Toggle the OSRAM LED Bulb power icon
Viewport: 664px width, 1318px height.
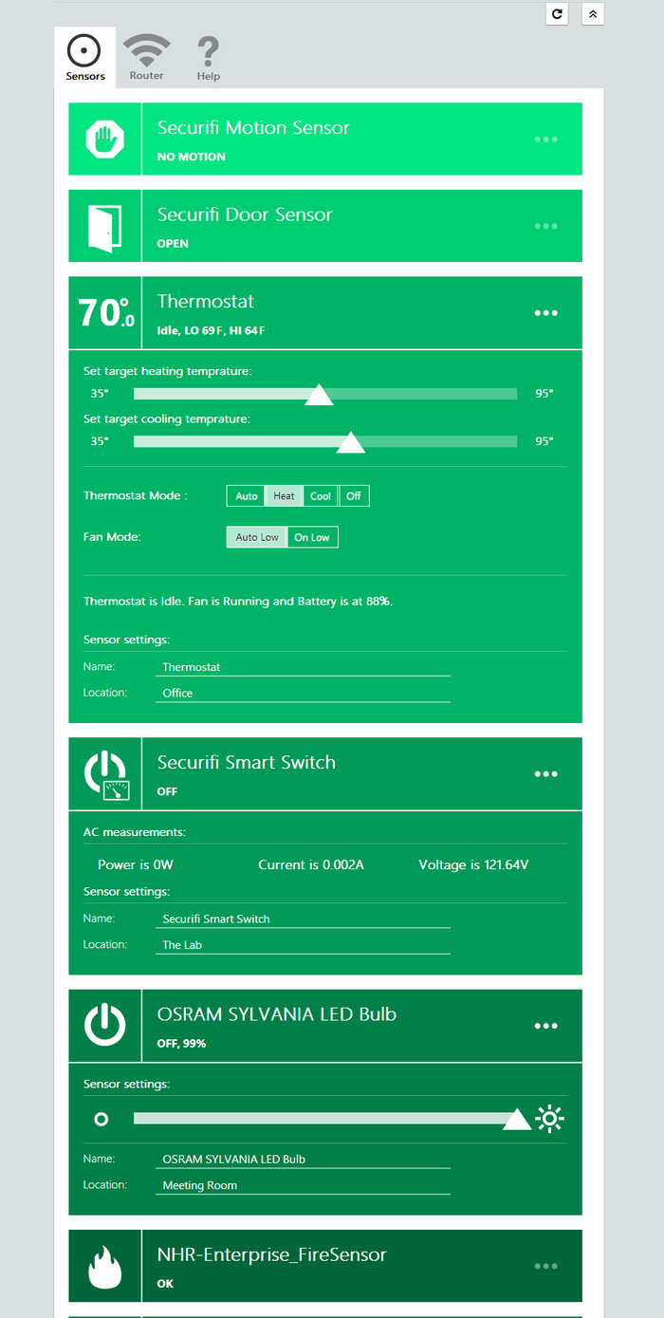(x=104, y=1026)
